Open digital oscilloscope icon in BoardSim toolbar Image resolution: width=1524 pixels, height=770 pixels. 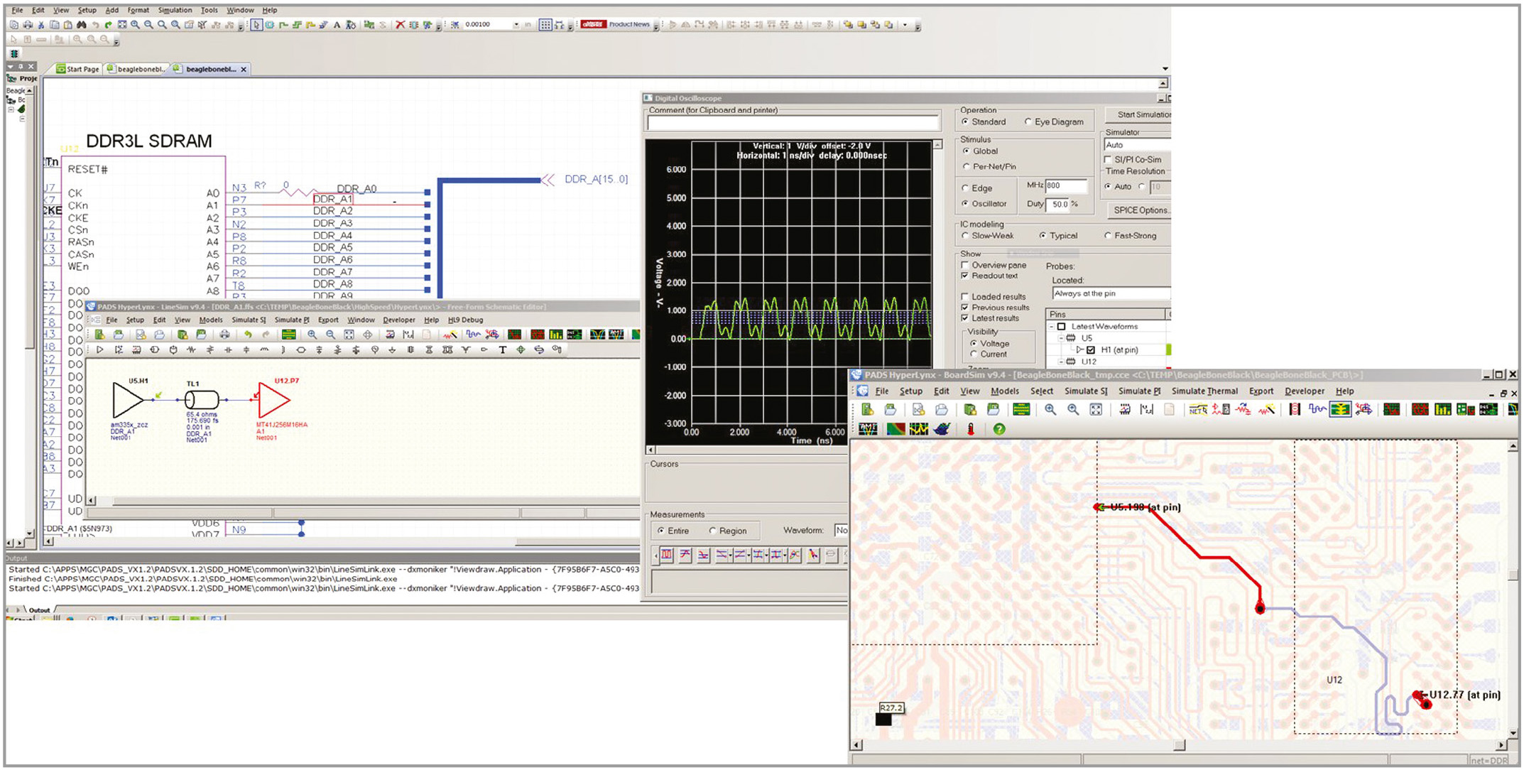click(1317, 410)
